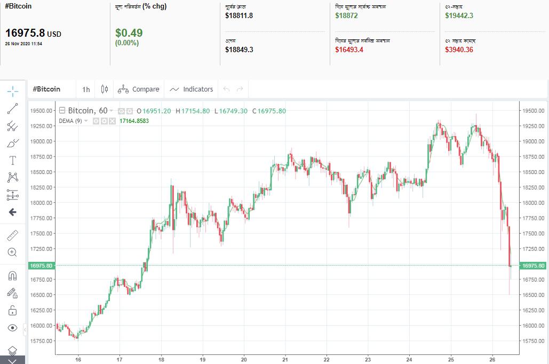The height and width of the screenshot is (364, 549).
Task: Open Bitcoin series settings gear
Action: (129, 111)
